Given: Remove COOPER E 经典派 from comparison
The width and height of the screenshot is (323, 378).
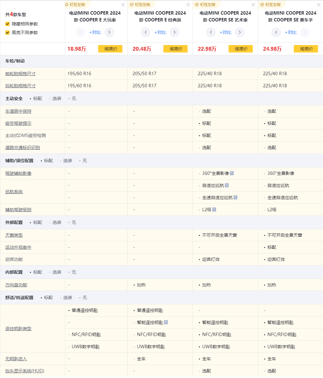Looking at the screenshot, I should 188,5.
